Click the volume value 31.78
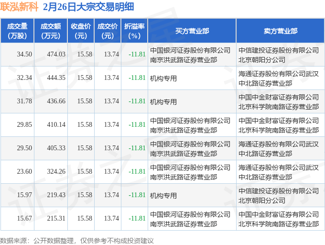The image size is (325, 245). tap(24, 101)
